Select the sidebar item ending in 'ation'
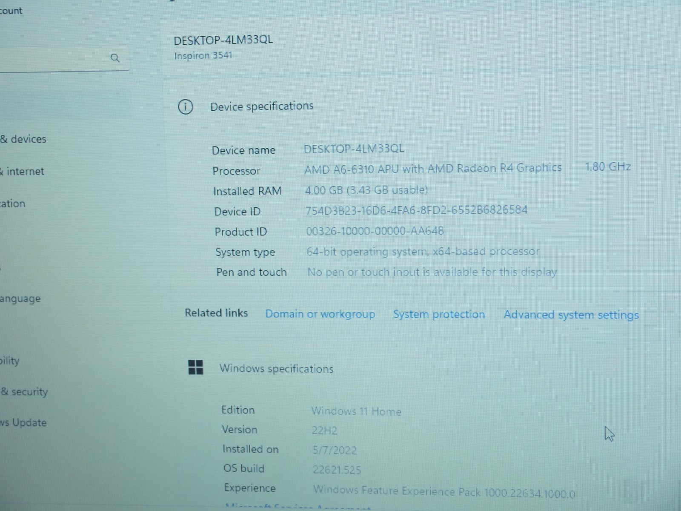Viewport: 681px width, 511px height. click(x=13, y=204)
